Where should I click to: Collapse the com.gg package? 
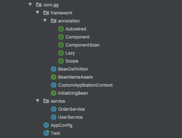(30, 4)
